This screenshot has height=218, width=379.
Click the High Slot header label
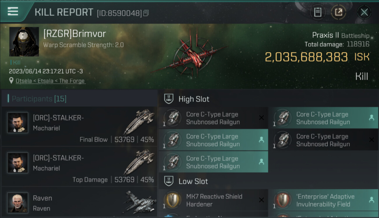(x=194, y=99)
